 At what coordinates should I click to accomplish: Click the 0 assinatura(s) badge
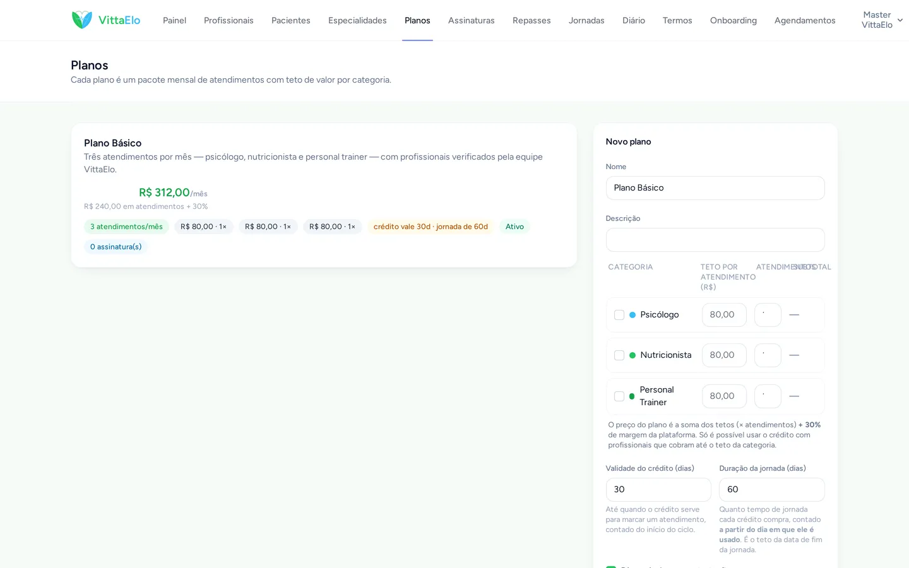(x=116, y=247)
